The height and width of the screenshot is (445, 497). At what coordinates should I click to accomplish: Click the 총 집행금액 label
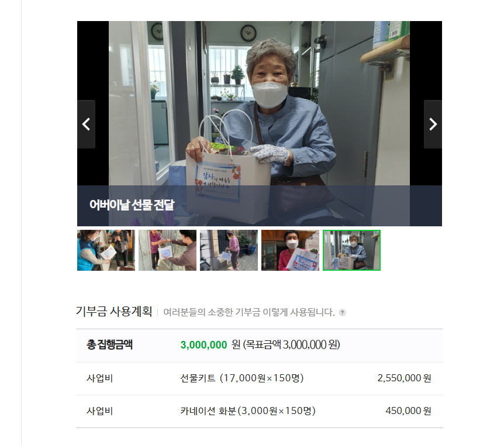[109, 345]
